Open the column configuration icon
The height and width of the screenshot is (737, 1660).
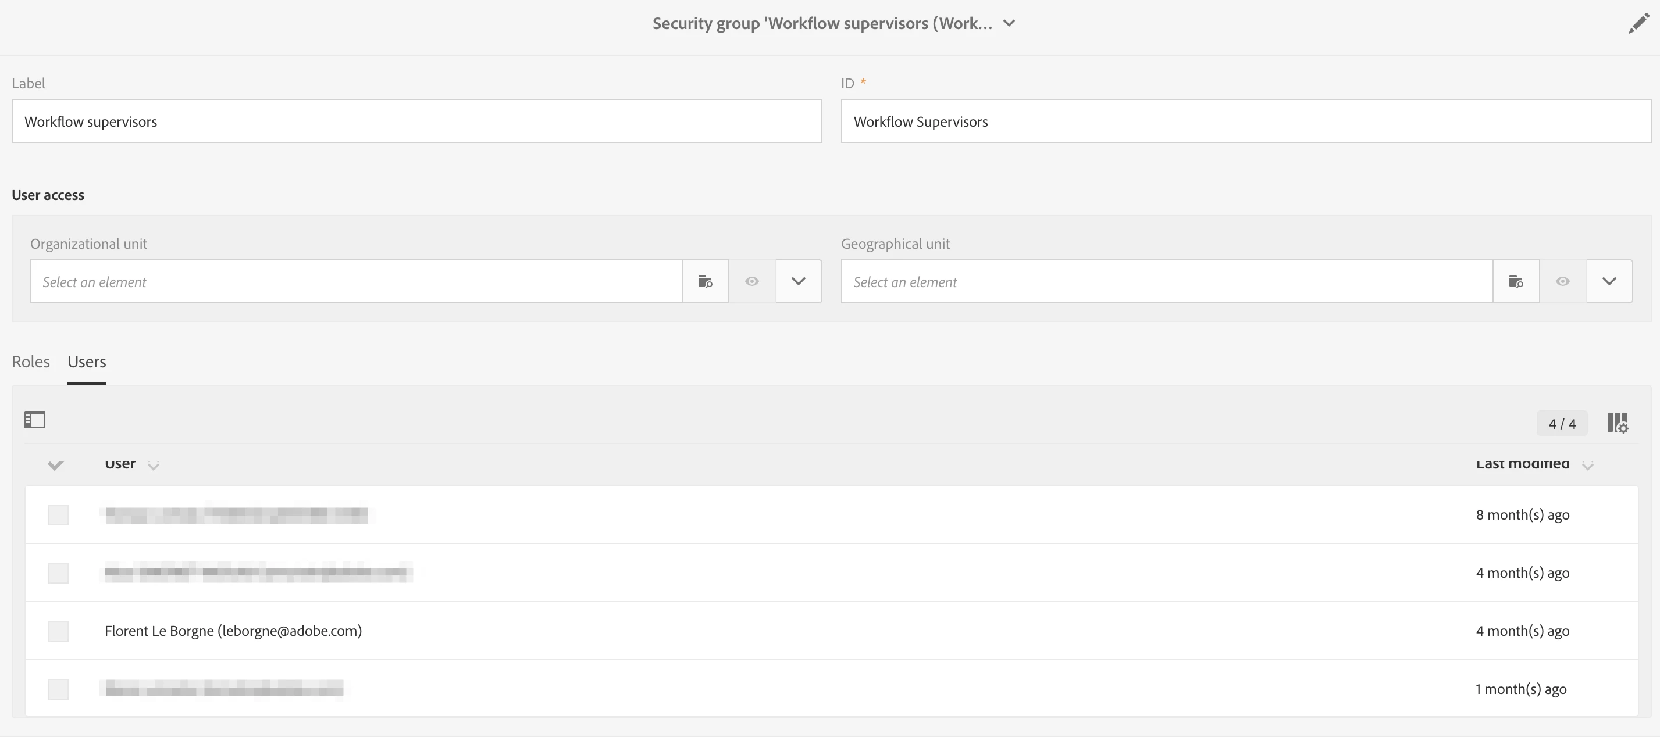coord(1617,423)
